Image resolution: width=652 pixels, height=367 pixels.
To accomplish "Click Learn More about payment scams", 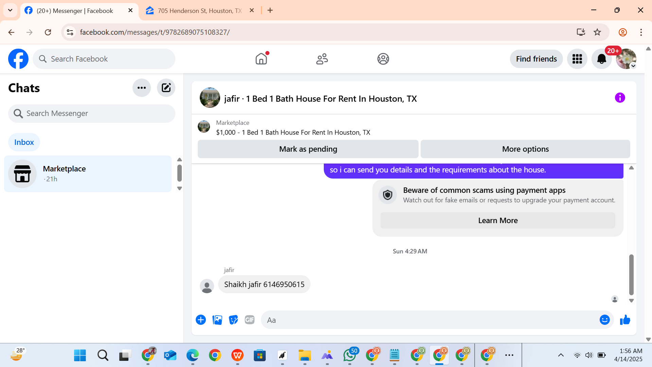I will [498, 220].
